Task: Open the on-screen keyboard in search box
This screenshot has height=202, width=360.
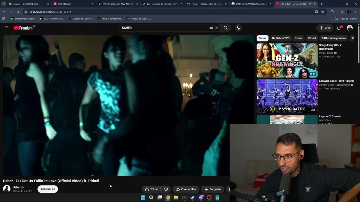Action: coord(211,28)
